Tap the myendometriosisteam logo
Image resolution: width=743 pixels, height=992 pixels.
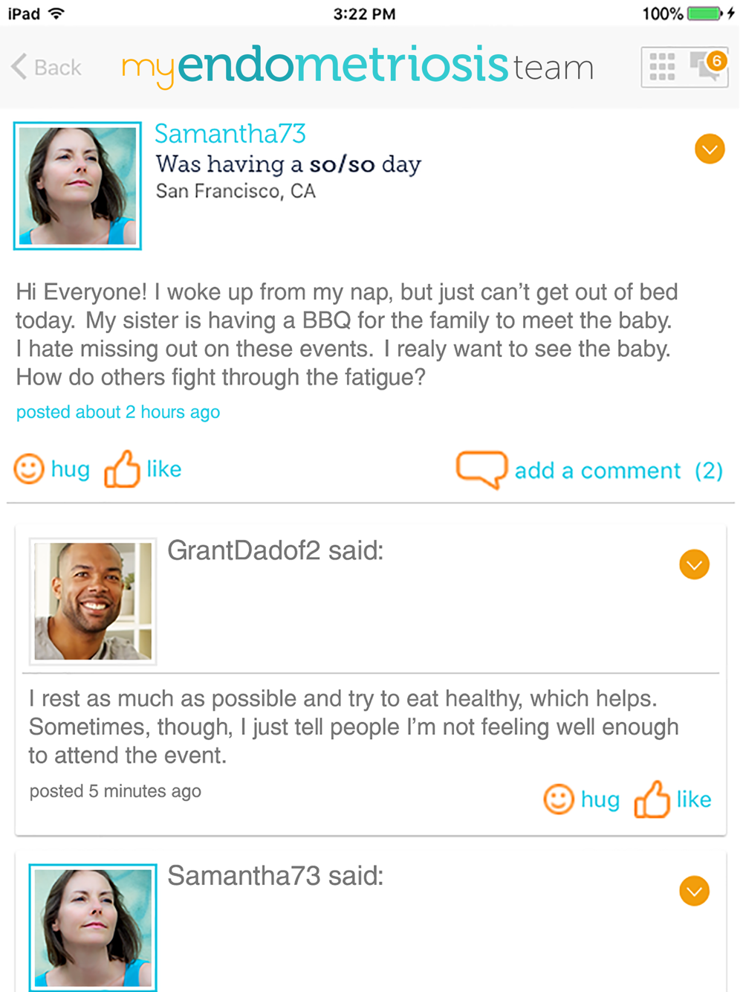357,67
